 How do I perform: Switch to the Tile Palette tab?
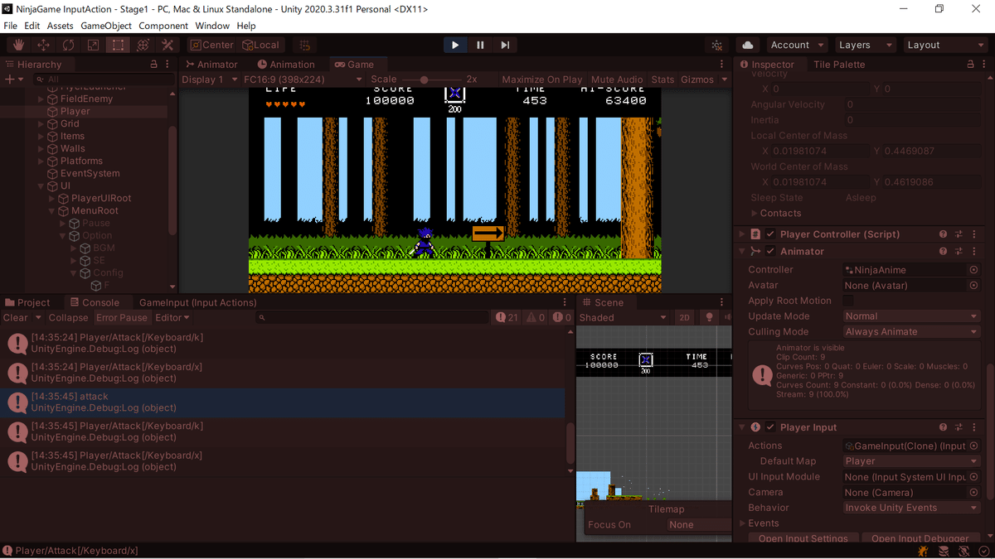(x=839, y=65)
